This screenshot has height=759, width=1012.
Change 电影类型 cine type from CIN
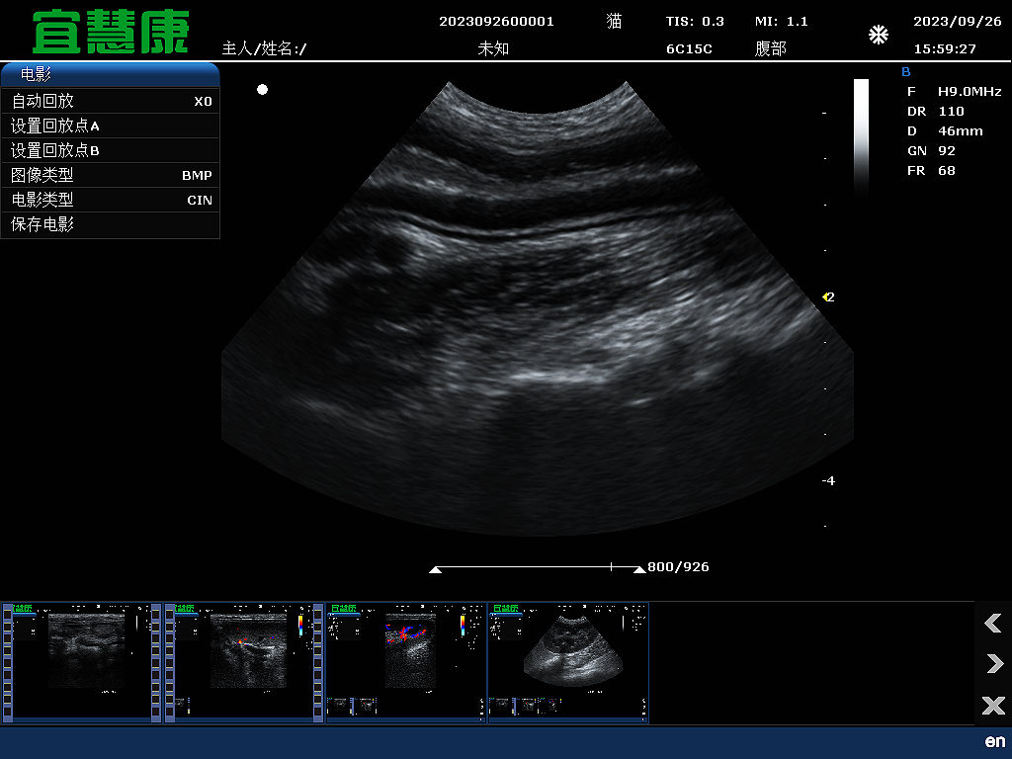pos(110,200)
